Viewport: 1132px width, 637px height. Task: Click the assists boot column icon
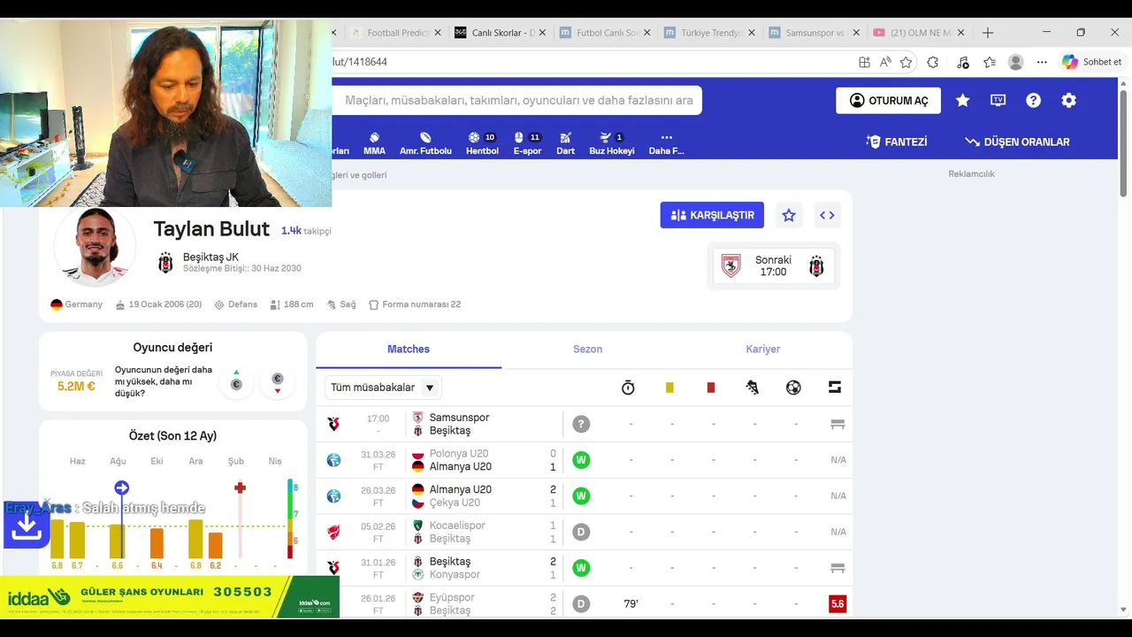pos(753,388)
